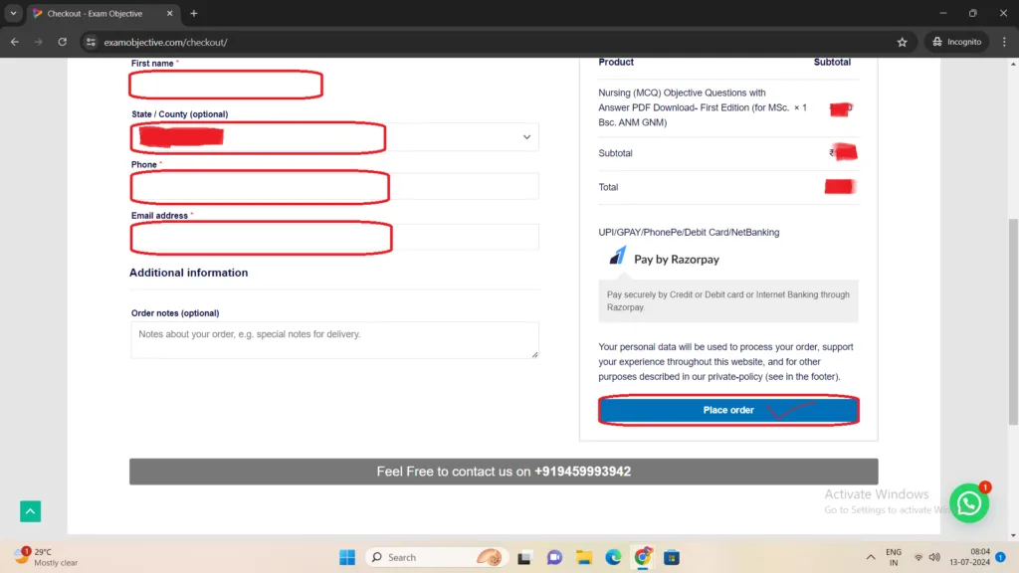Viewport: 1019px width, 573px height.
Task: Go back using browser back arrow
Action: click(x=14, y=42)
